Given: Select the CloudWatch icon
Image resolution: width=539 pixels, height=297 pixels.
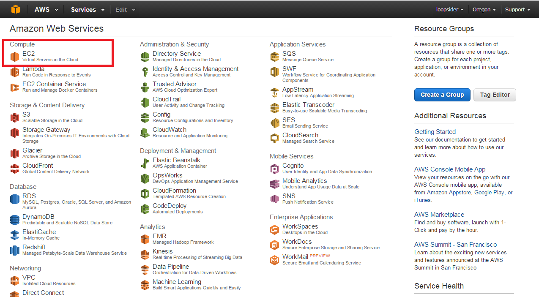Looking at the screenshot, I should [x=145, y=133].
